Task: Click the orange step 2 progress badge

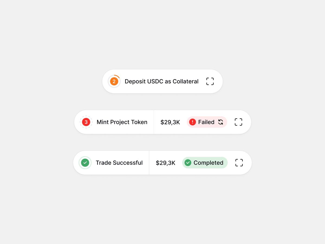Action: (114, 81)
